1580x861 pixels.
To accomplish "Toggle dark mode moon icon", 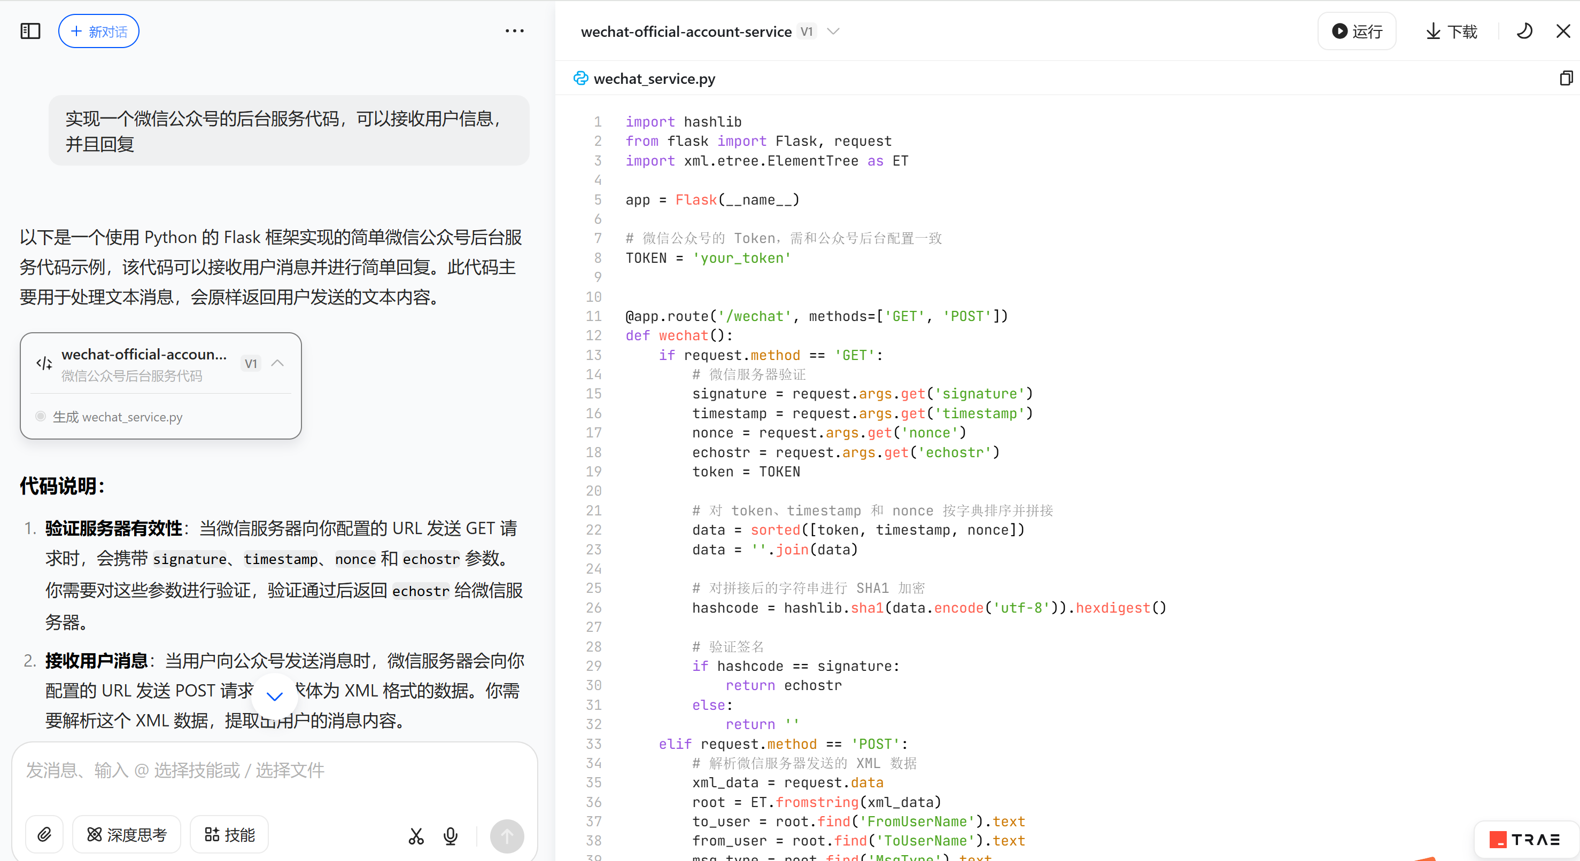I will [1524, 32].
